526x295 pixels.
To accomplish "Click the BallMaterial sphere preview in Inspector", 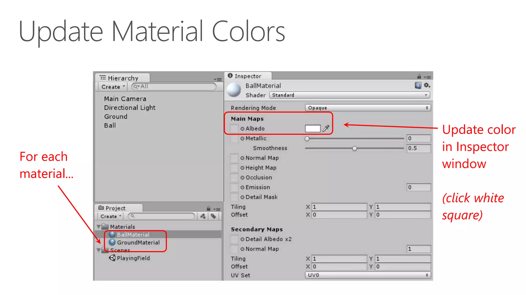I will (x=234, y=90).
